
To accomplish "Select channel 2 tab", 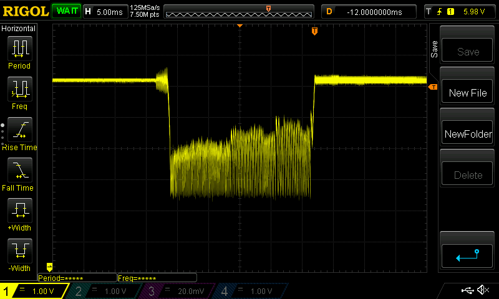I will click(106, 291).
